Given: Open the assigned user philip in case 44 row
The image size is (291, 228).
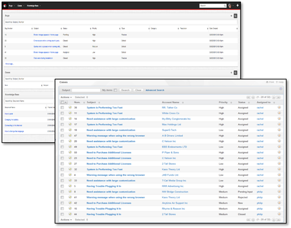Looking at the screenshot, I should tap(260, 214).
